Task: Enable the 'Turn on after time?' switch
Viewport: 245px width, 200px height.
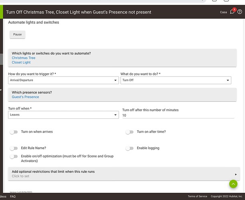Action: click(129, 132)
